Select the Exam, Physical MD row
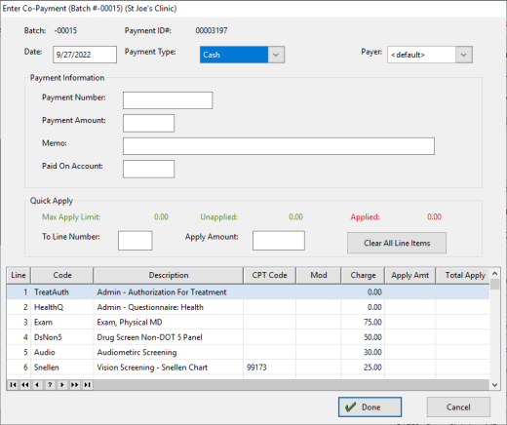 tap(248, 322)
